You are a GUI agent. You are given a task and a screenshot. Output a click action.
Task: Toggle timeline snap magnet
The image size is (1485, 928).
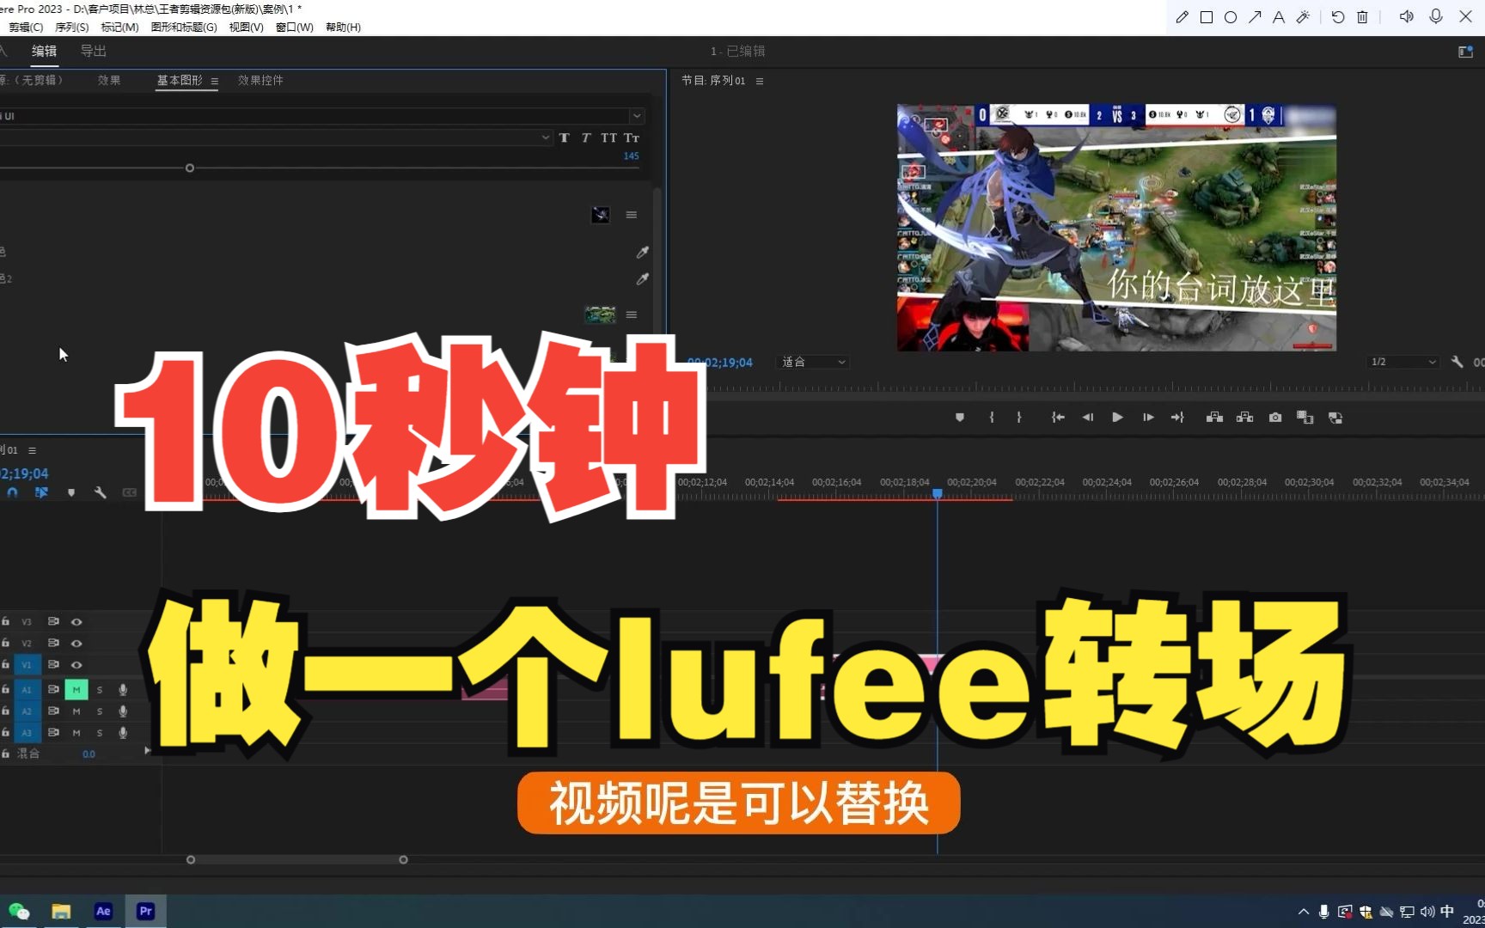coord(12,492)
